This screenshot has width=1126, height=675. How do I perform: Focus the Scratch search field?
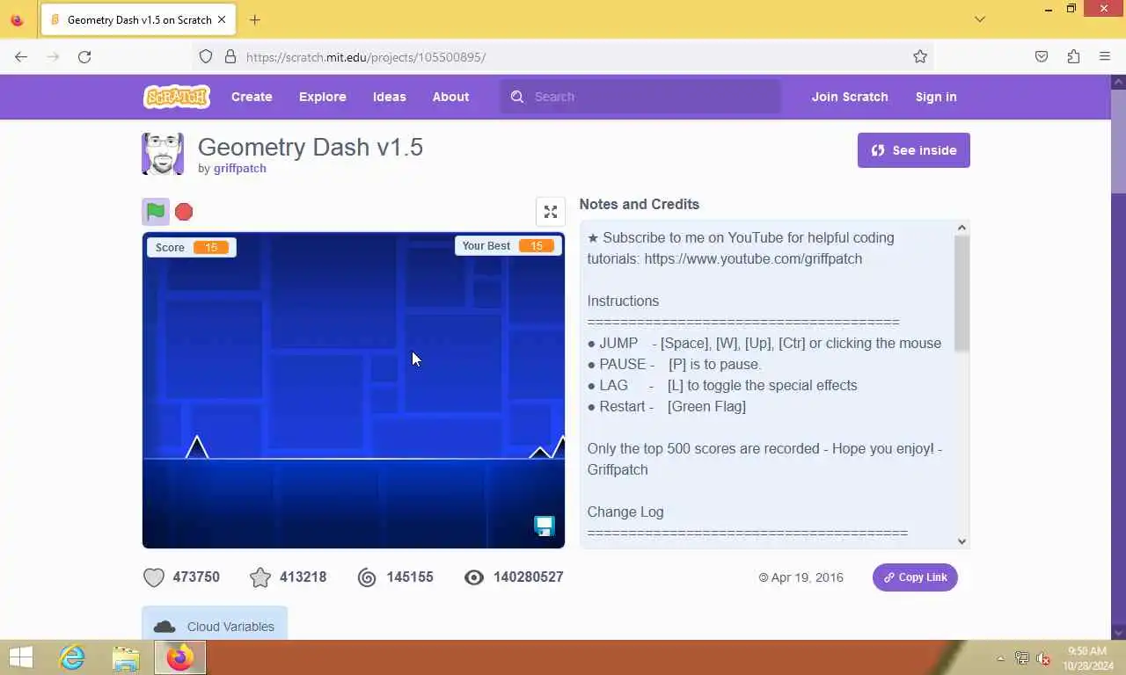tap(640, 97)
